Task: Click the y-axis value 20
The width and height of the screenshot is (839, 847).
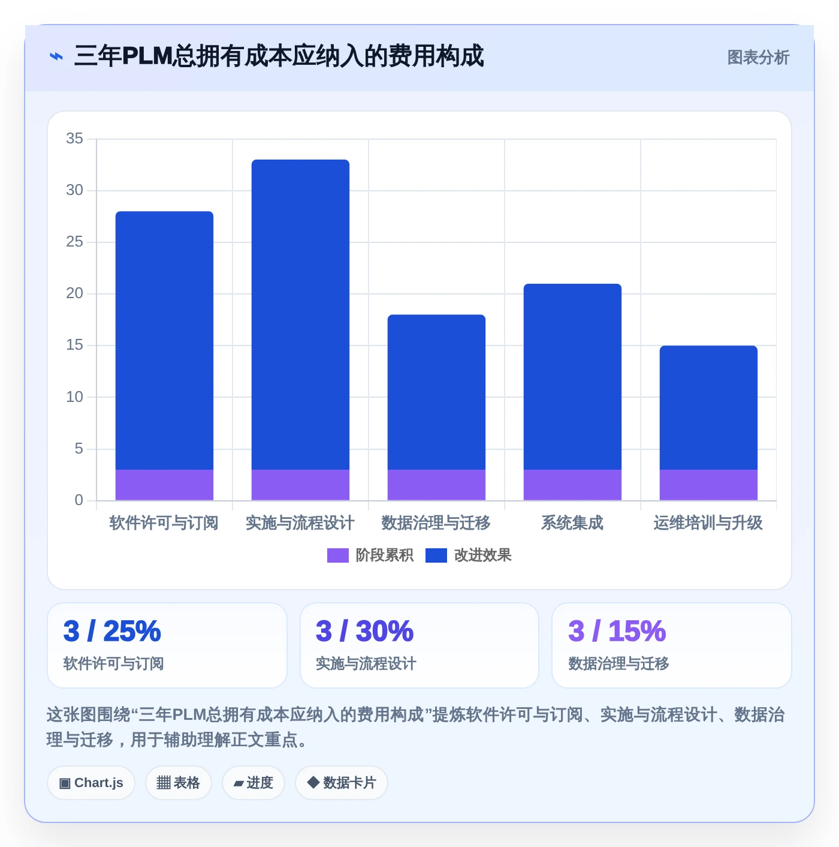Action: point(75,293)
